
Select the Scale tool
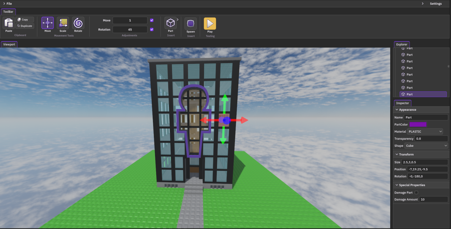[63, 23]
